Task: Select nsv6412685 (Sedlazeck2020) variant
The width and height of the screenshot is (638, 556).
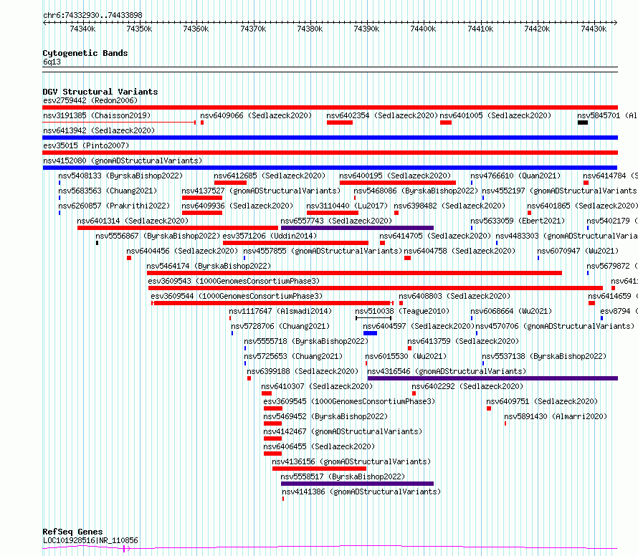Action: pyautogui.click(x=270, y=176)
